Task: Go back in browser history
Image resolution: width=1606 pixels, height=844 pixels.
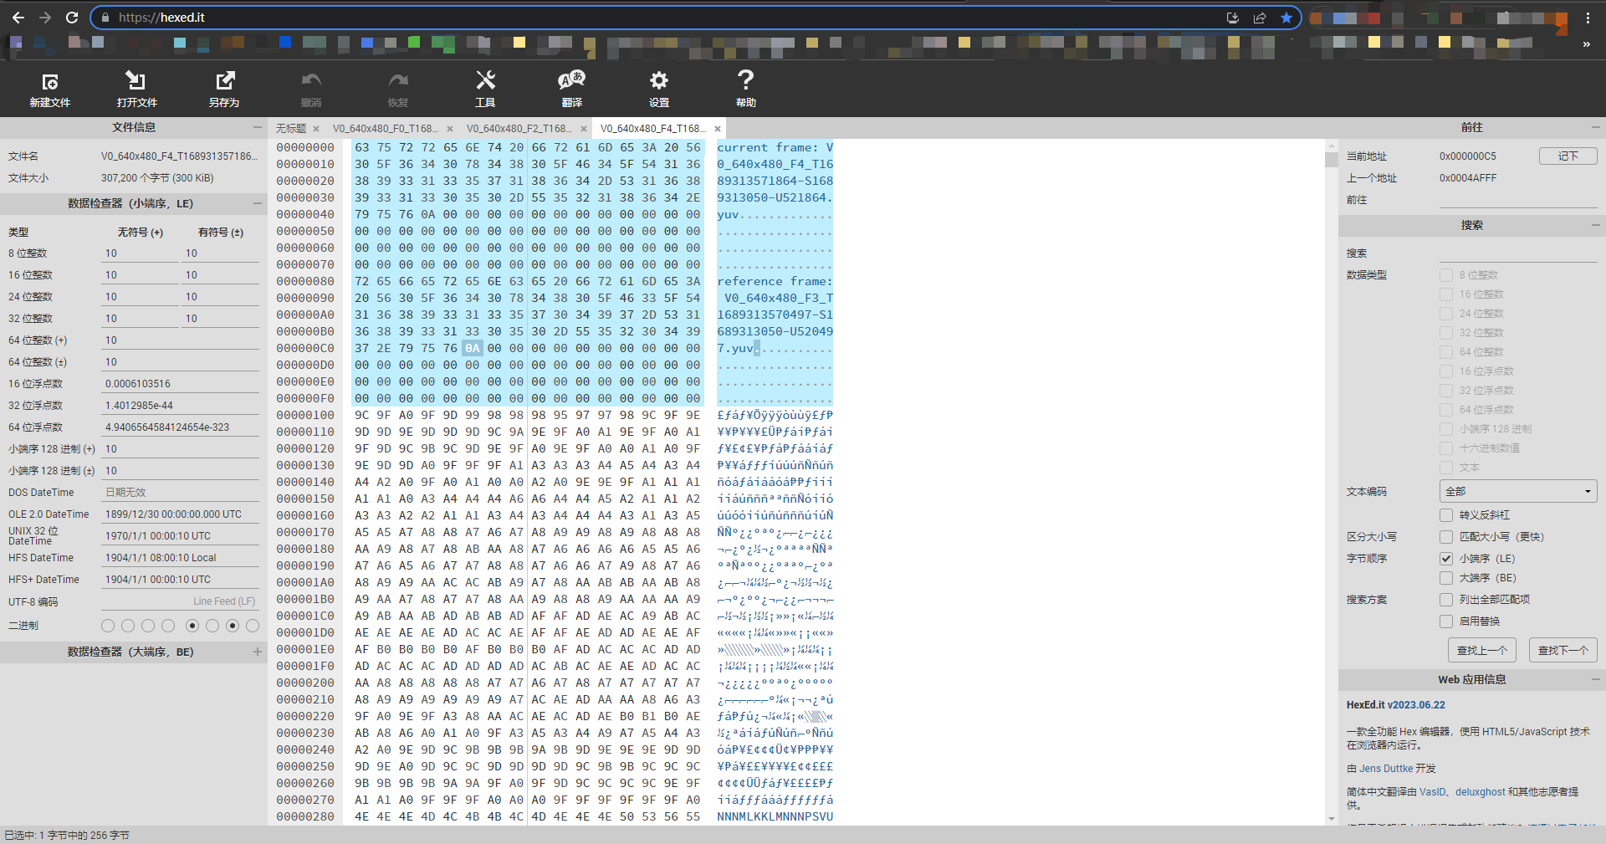Action: pos(18,18)
